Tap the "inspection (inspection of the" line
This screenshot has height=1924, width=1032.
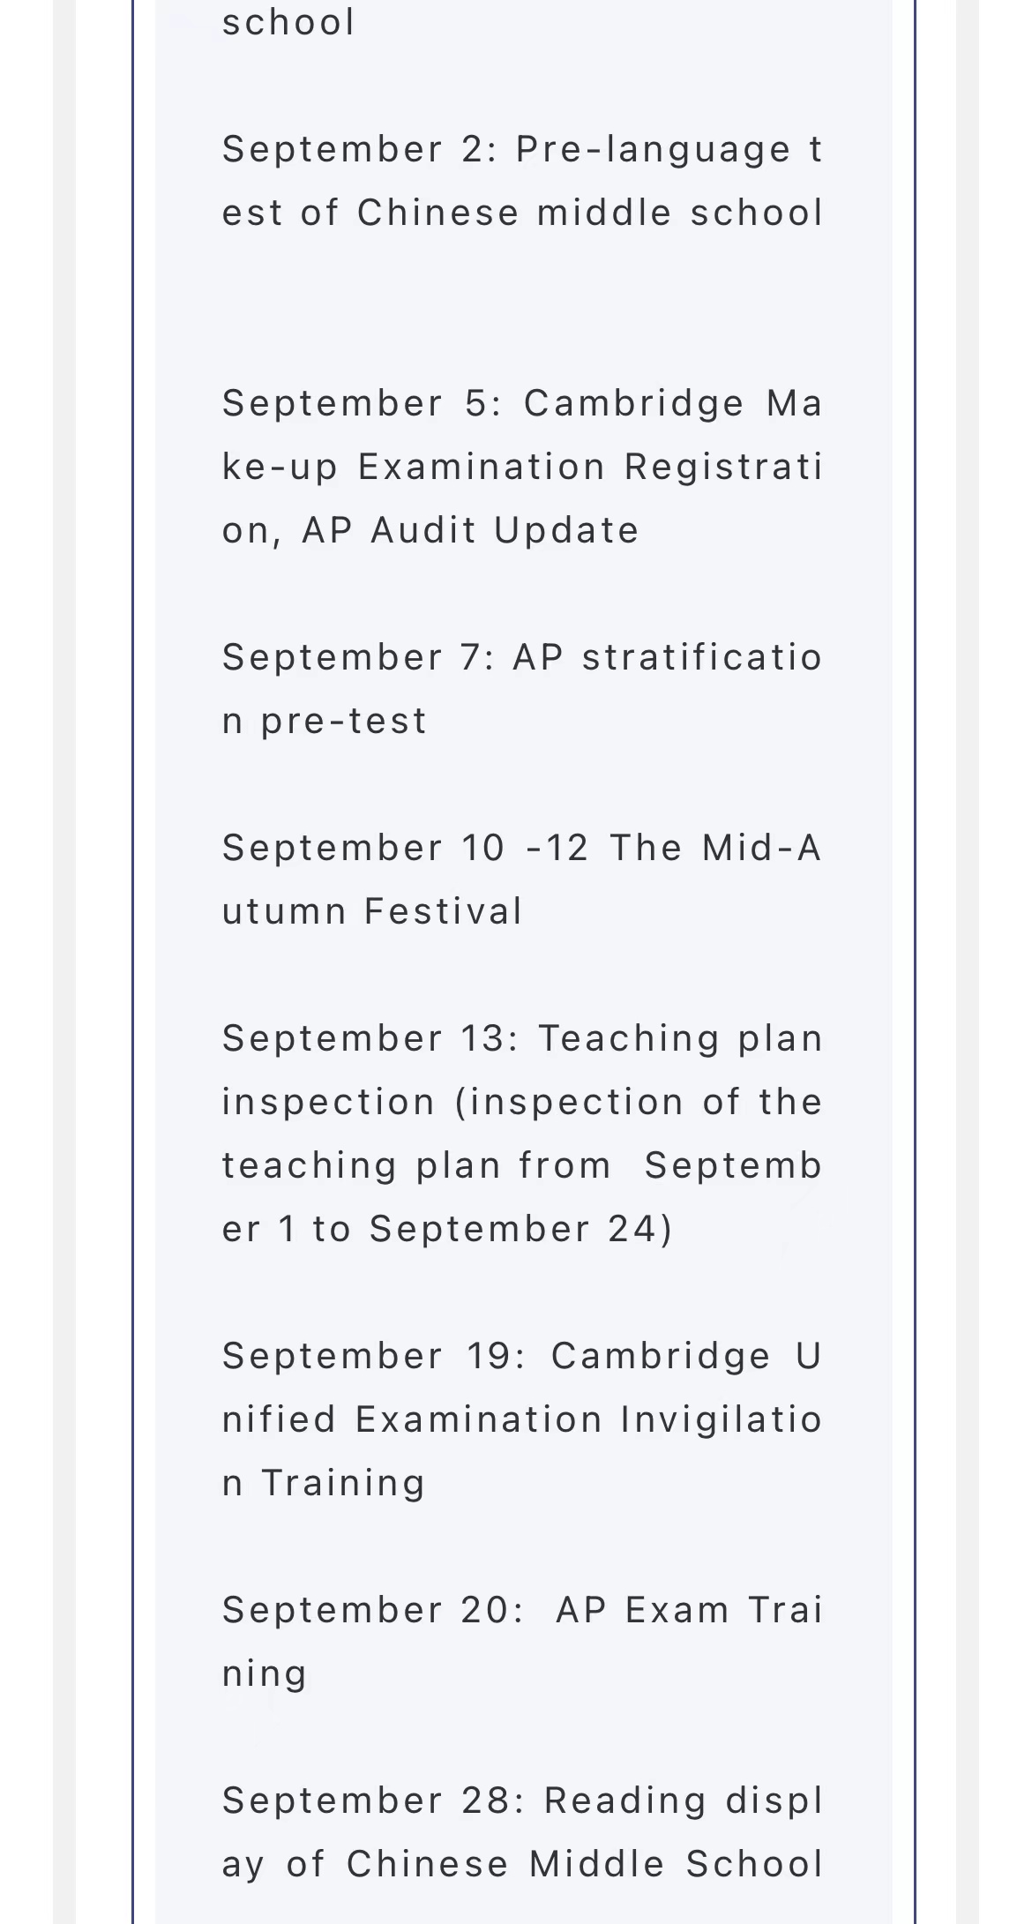(x=522, y=1102)
